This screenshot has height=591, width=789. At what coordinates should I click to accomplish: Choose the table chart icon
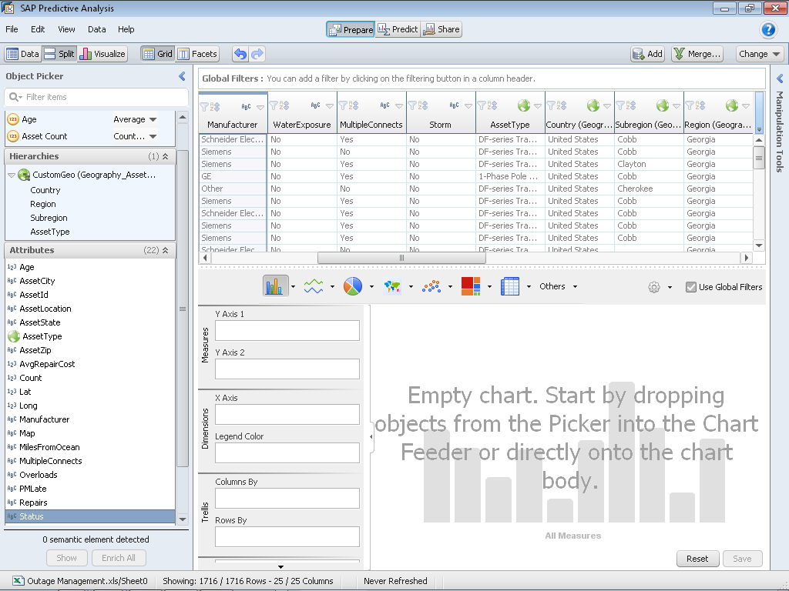(510, 286)
